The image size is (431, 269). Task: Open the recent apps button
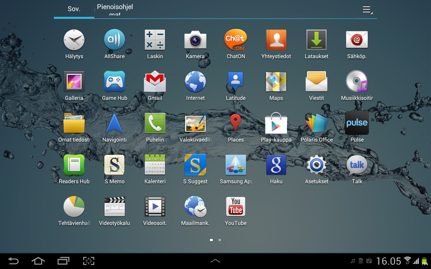coord(63,261)
